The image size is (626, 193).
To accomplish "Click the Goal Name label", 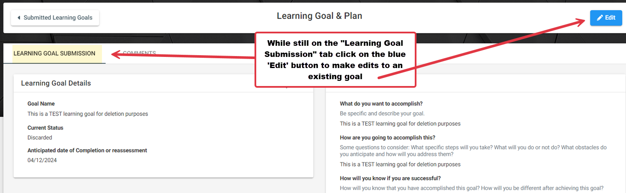I will coord(41,104).
